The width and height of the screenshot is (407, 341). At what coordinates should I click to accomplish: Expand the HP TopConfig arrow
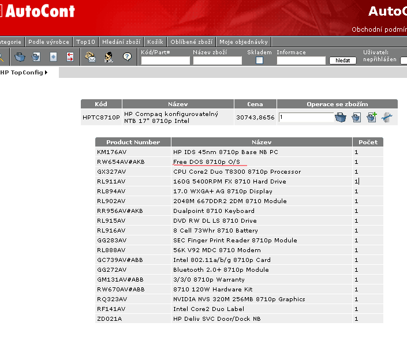click(x=46, y=72)
